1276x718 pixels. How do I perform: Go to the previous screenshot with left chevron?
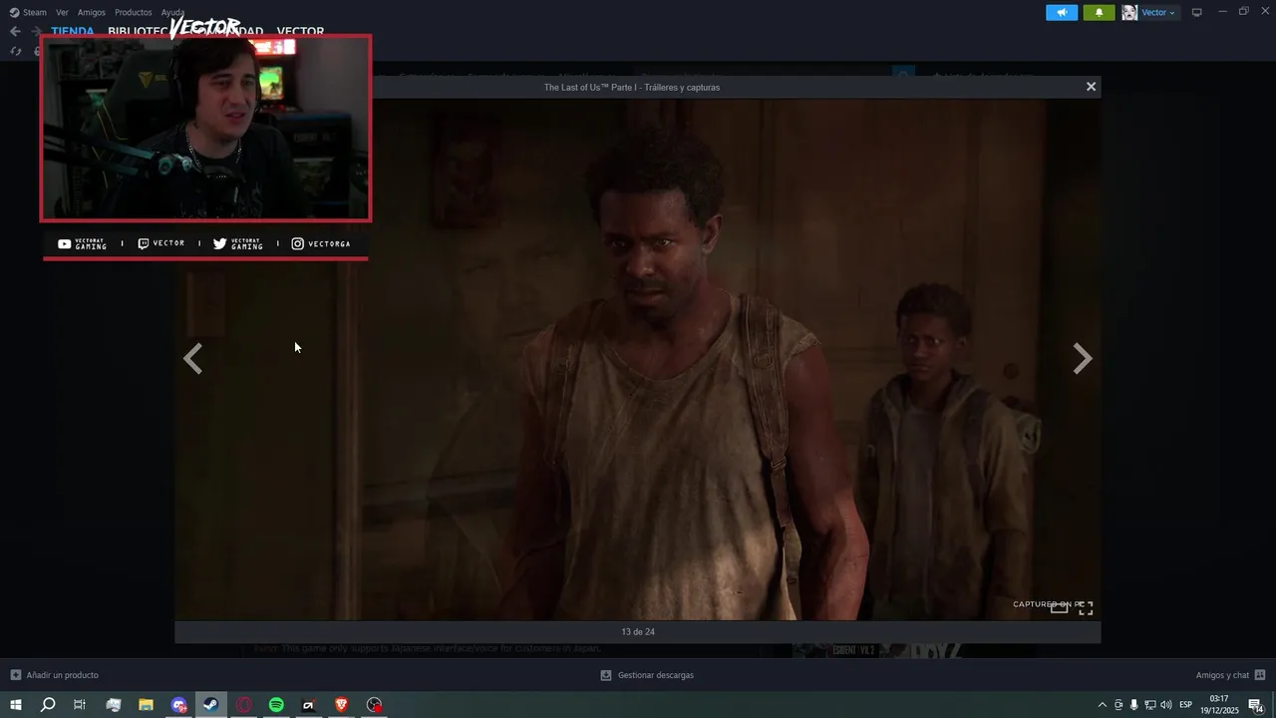pos(192,358)
